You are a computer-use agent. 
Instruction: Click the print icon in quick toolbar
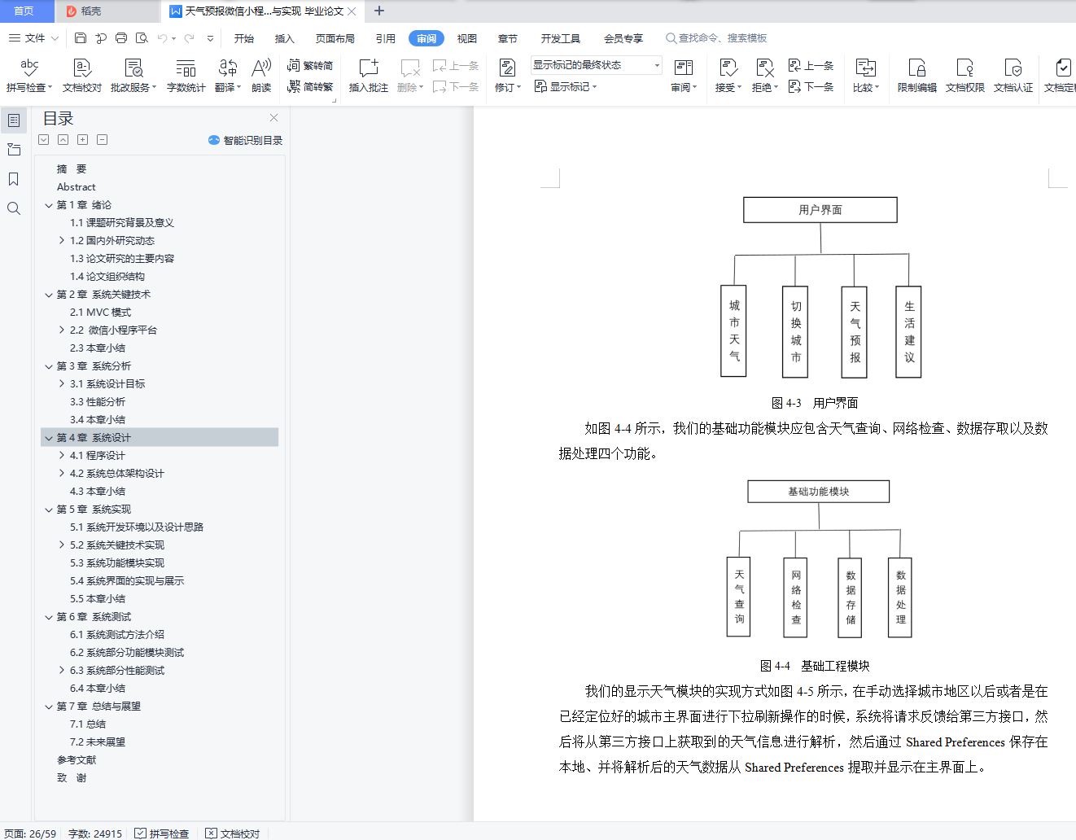click(121, 38)
